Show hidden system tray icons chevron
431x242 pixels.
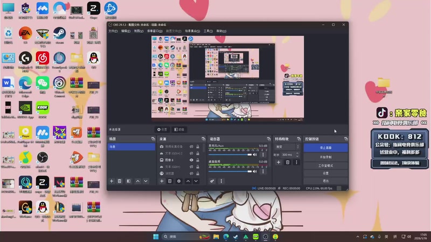coord(358,237)
